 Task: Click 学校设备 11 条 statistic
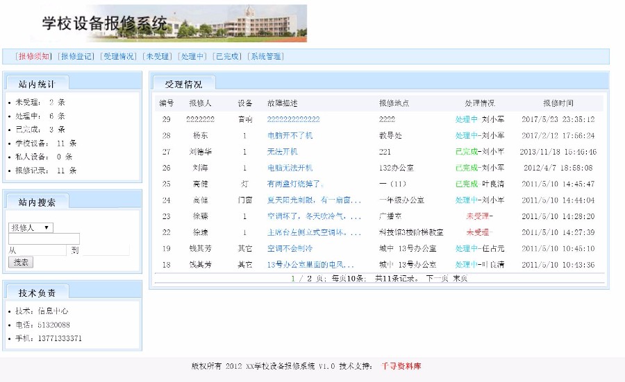(46, 144)
